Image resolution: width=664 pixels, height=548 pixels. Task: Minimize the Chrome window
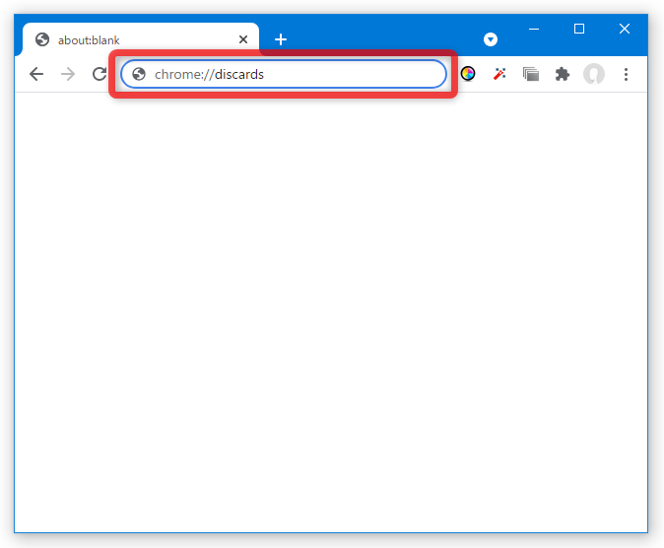click(x=534, y=29)
